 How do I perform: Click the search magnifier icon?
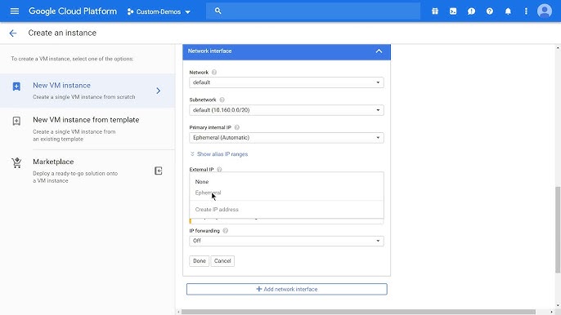(218, 11)
